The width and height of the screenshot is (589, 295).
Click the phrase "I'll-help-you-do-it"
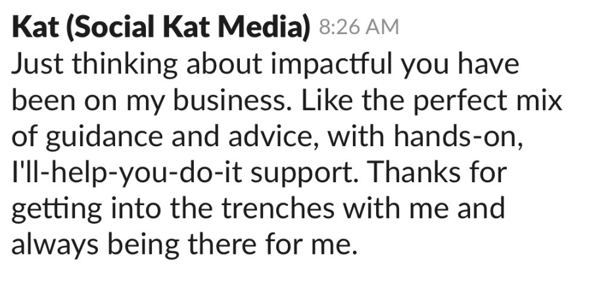tap(127, 174)
